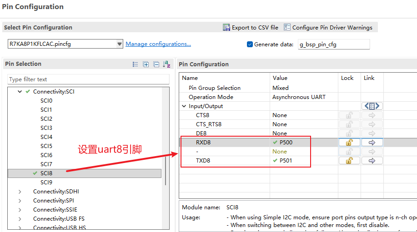417x232 pixels.
Task: Collapse the Connectivity:SCI tree node
Action: [20, 92]
